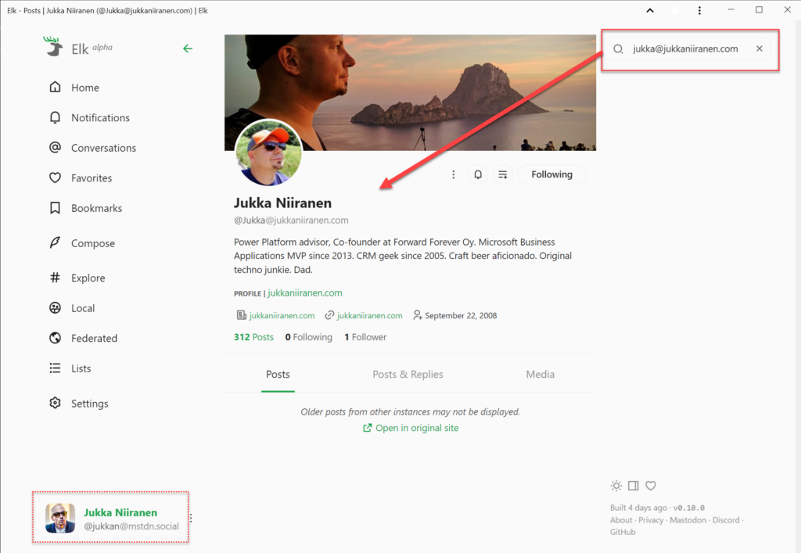Click the Lists icon in sidebar
Screen dimensions: 801x553
[x=56, y=368]
